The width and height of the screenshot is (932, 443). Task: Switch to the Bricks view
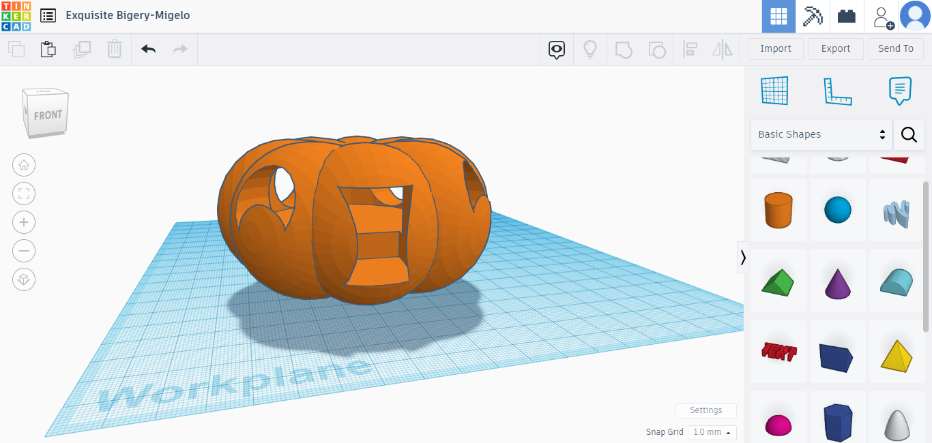click(x=846, y=15)
